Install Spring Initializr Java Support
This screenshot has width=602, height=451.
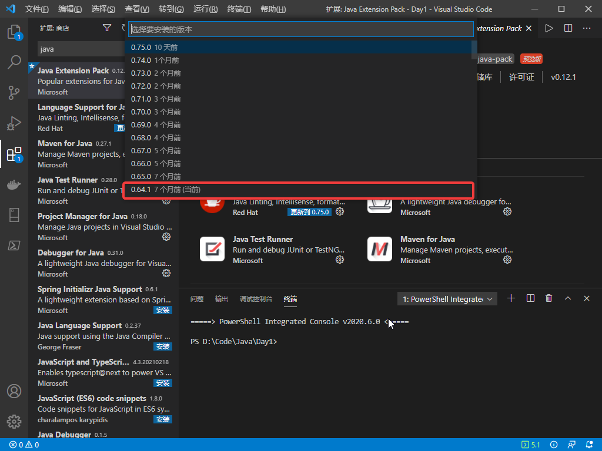[x=163, y=310]
